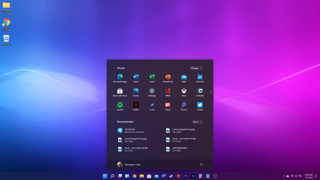Launch the pinned Netflix app
The height and width of the screenshot is (180, 320).
(x=136, y=107)
